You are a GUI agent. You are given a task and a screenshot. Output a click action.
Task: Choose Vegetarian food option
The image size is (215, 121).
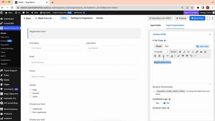31,109
